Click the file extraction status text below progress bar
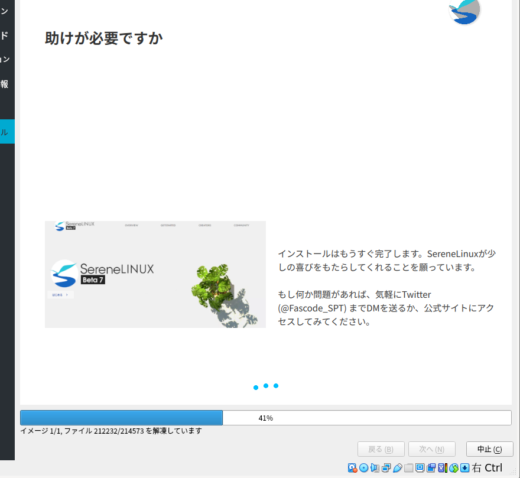The height and width of the screenshot is (478, 520). click(x=111, y=431)
